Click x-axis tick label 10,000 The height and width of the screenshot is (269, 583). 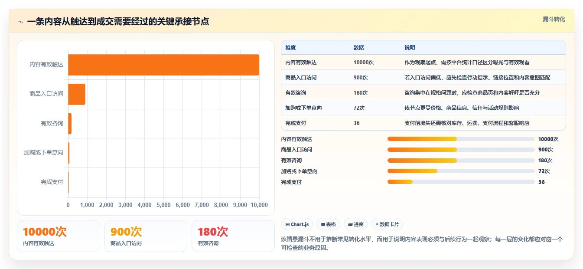click(x=258, y=205)
